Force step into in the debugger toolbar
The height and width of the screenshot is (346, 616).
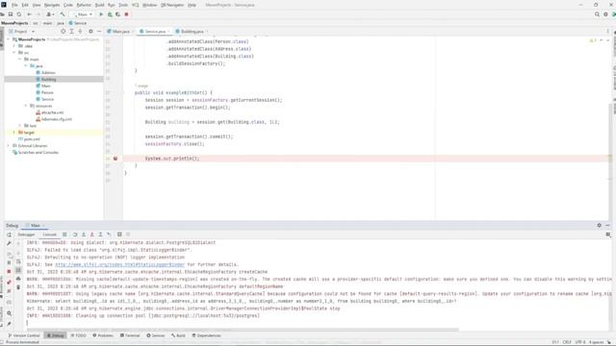pyautogui.click(x=92, y=235)
